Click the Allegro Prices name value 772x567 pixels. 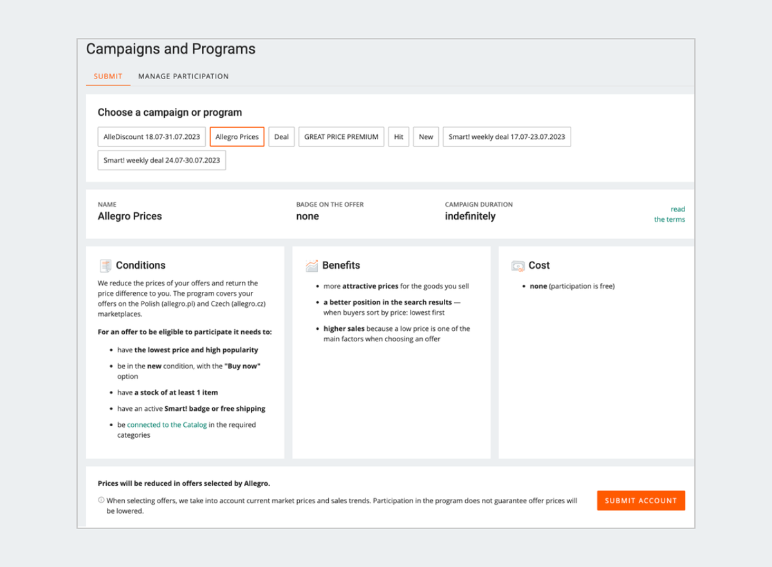pos(130,216)
